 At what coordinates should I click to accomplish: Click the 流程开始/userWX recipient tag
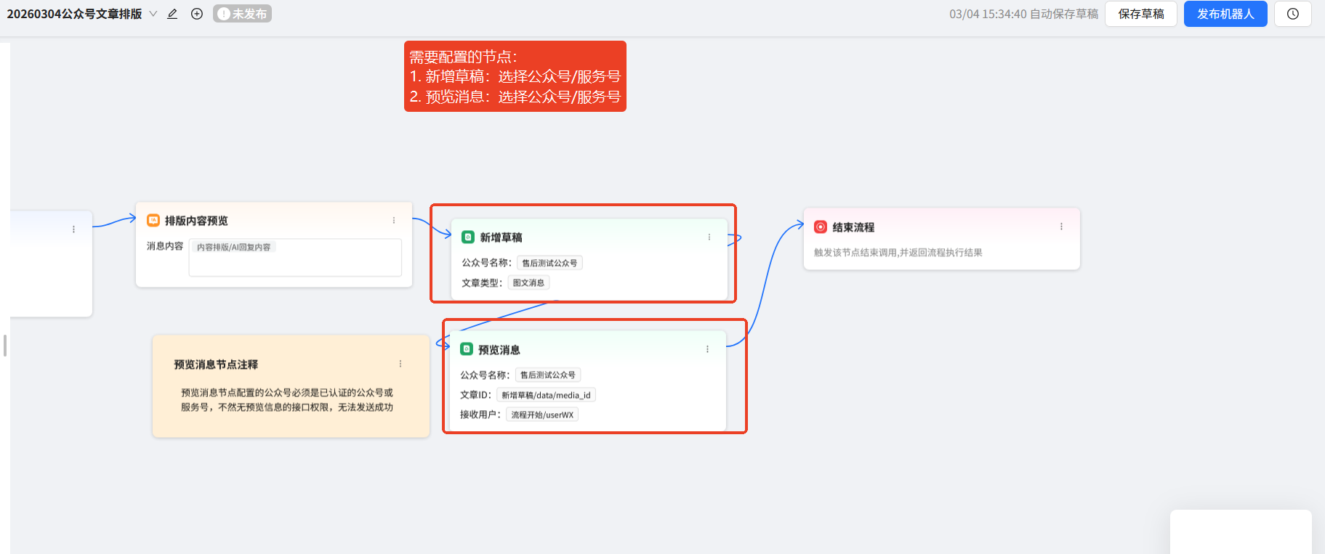pos(542,415)
